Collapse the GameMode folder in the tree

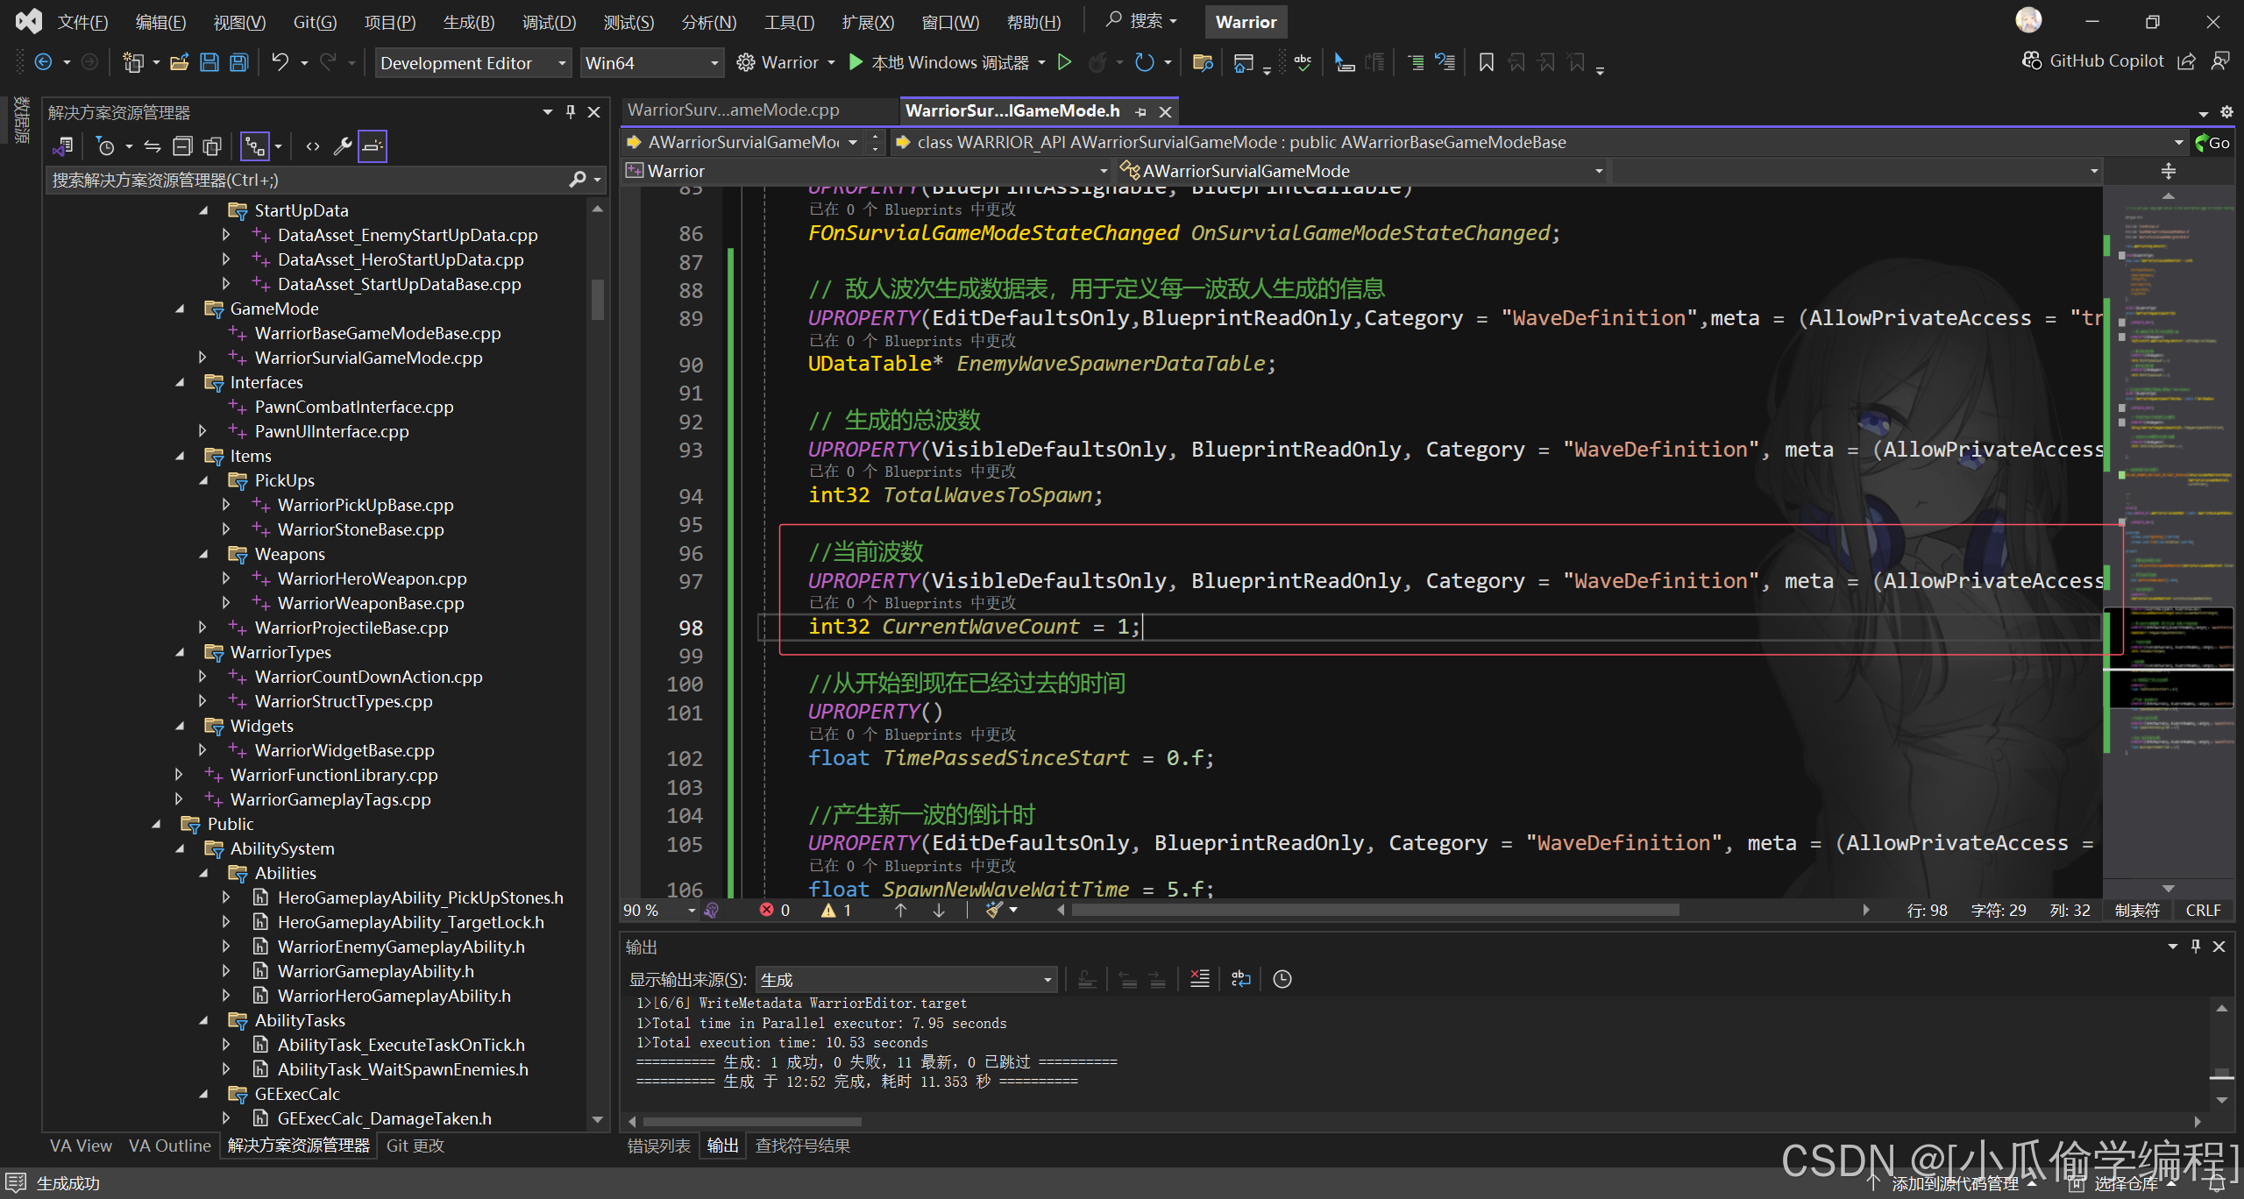tap(180, 309)
